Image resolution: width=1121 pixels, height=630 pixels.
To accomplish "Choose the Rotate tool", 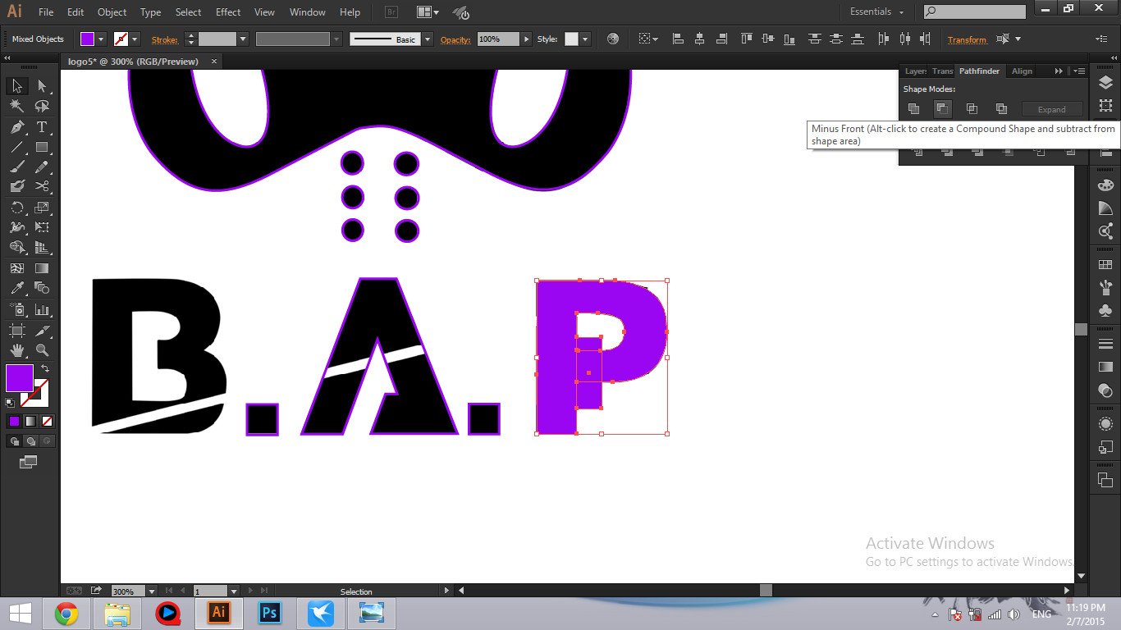I will click(17, 208).
